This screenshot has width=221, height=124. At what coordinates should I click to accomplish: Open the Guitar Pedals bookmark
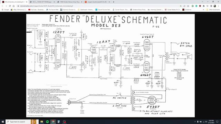click(x=173, y=10)
